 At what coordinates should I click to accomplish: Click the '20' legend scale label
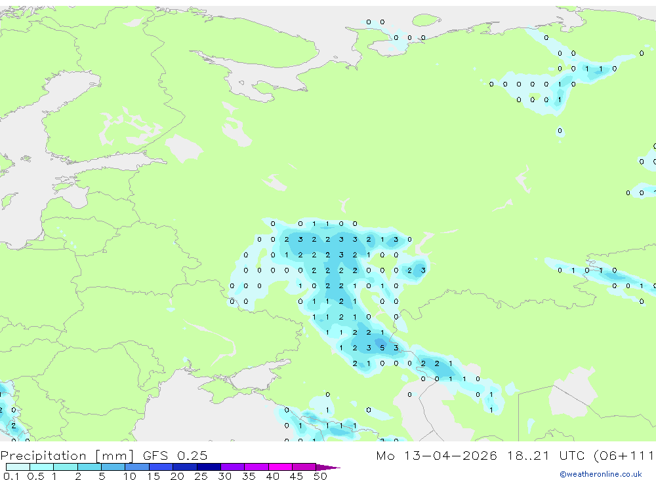point(177,476)
